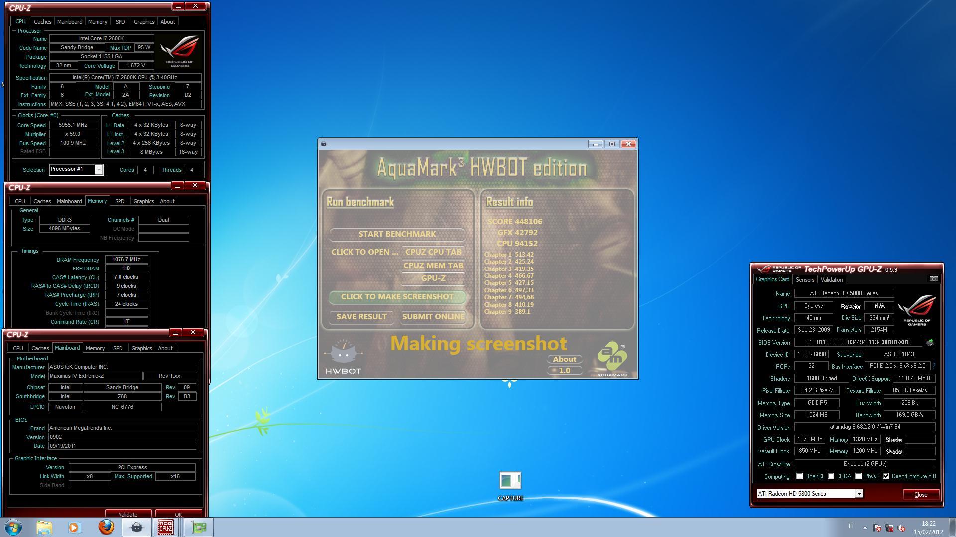
Task: Toggle the DirectCompute 5.0 checkbox
Action: [886, 476]
